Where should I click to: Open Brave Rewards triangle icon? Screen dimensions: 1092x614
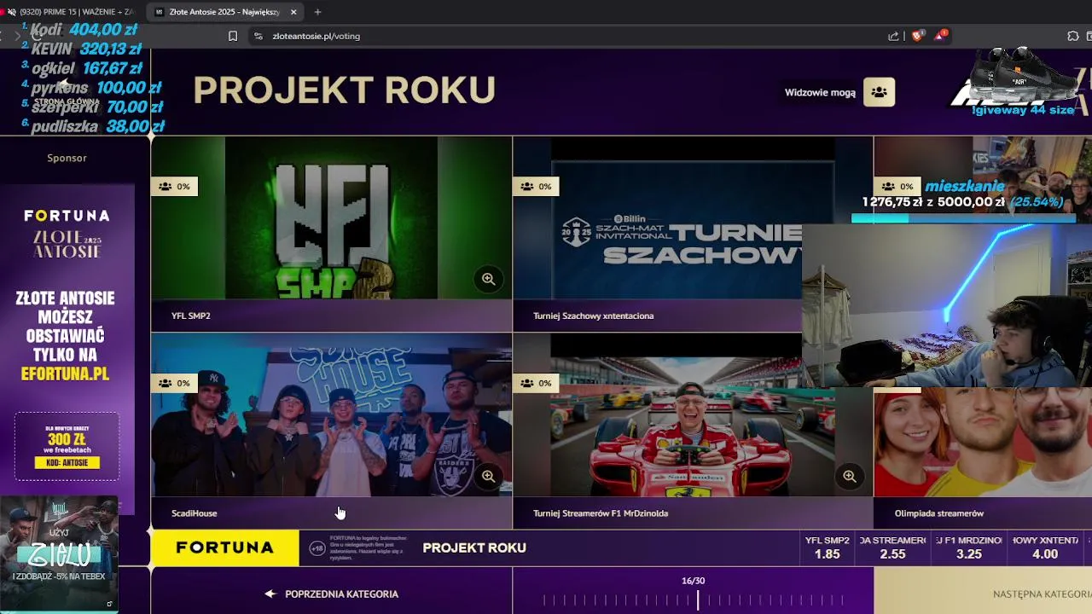click(940, 35)
